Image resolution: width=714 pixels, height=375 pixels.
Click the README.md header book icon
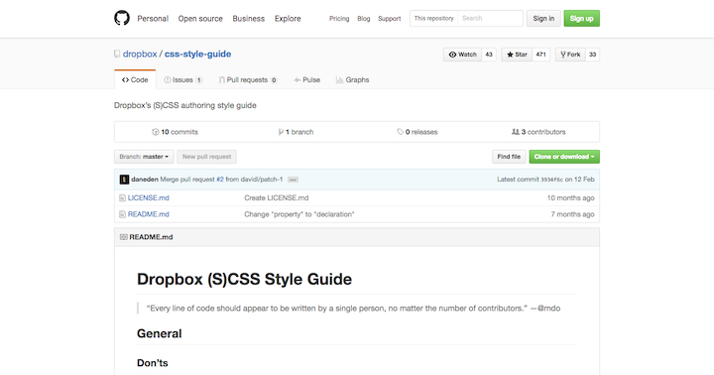(x=123, y=237)
